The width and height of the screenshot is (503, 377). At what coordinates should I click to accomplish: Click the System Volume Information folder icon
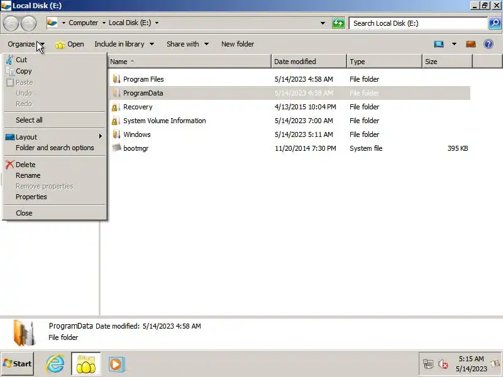pos(116,121)
